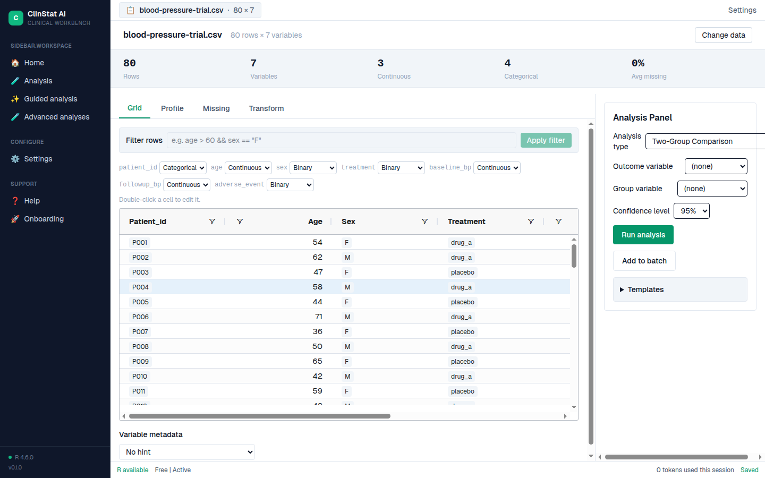Open filter funnel for Age column

click(240, 221)
